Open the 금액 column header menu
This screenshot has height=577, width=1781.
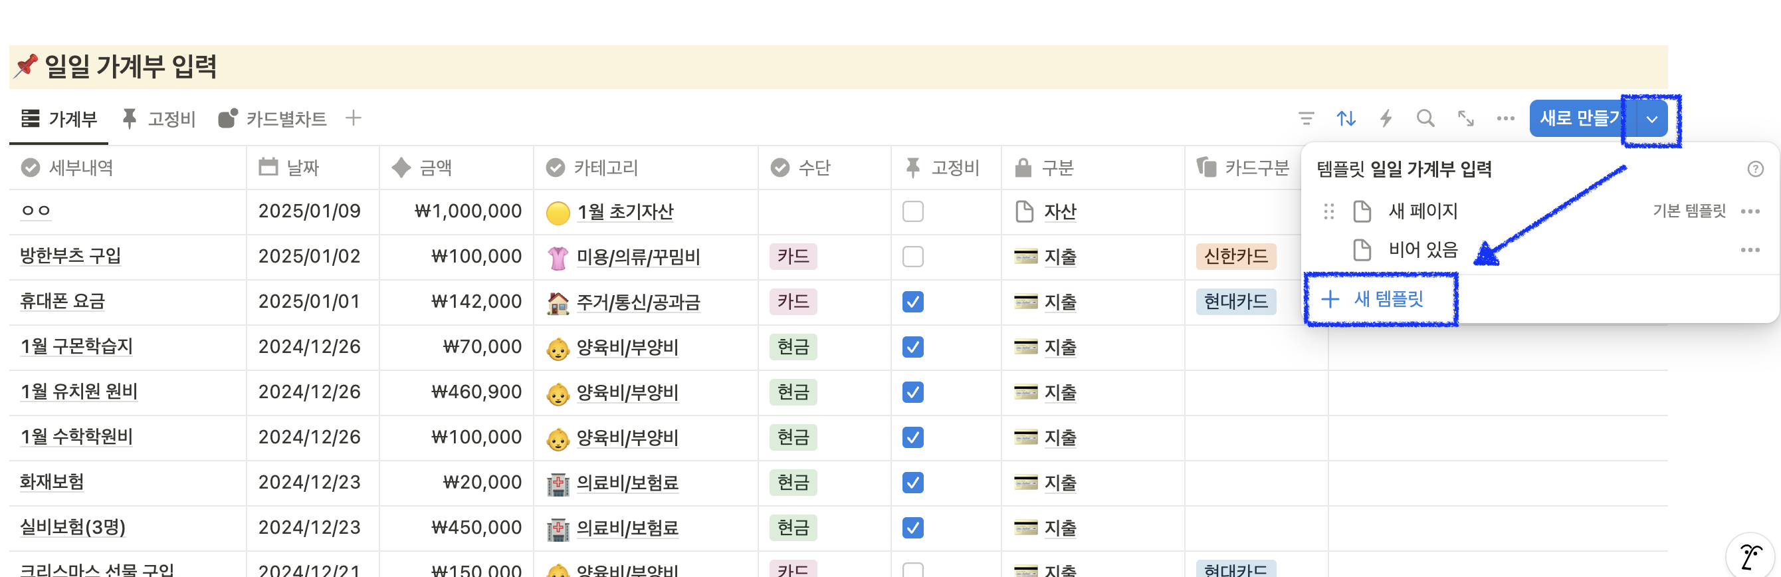[x=457, y=168]
